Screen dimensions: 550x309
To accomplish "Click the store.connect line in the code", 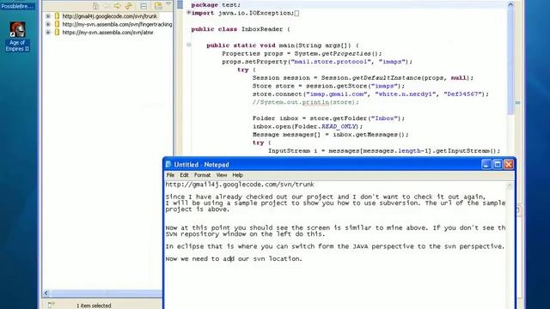I will coord(370,94).
